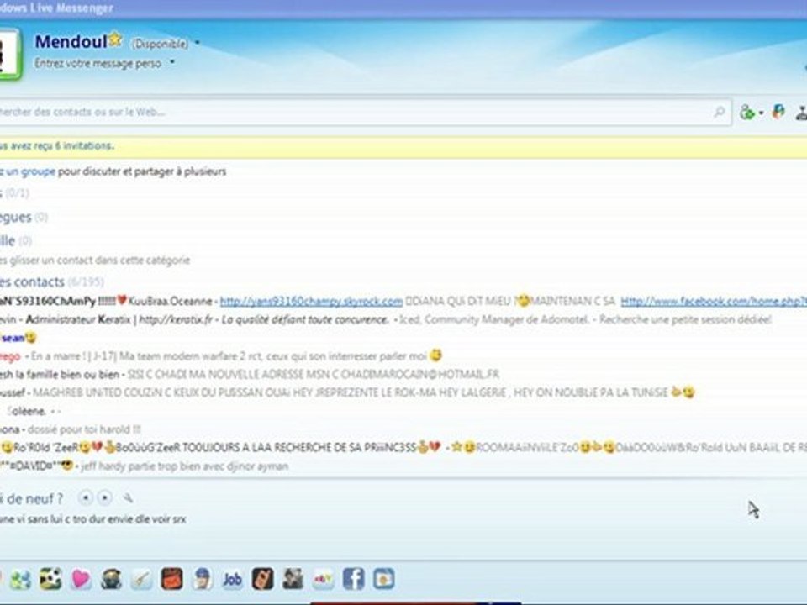Click the orange mobile phone tab icon

262,579
